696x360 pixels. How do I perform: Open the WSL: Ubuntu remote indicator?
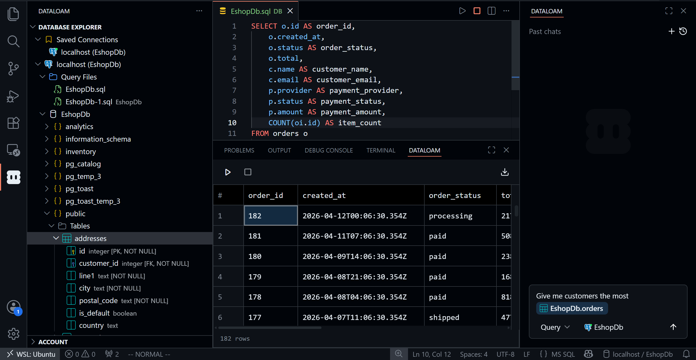[x=30, y=354]
